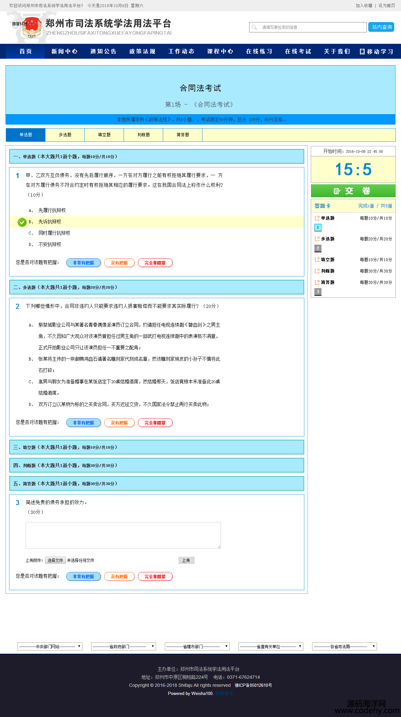Open the 省政府部门 dropdown list

(x=123, y=646)
